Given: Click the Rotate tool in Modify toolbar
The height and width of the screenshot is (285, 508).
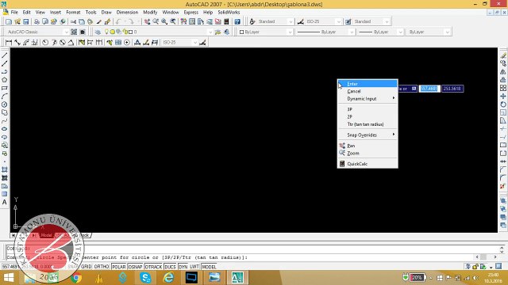Looking at the screenshot, I should pyautogui.click(x=502, y=104).
